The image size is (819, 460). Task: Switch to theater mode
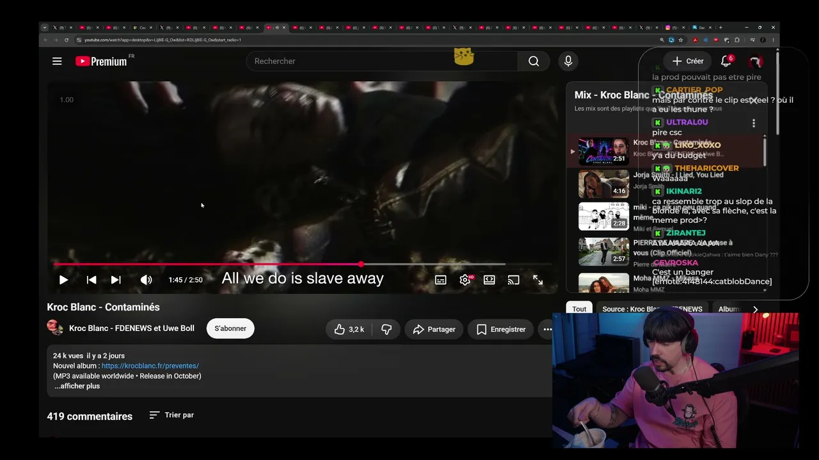489,280
